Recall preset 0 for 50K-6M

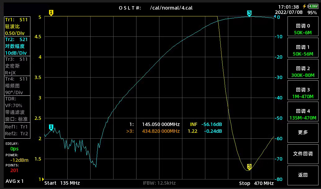click(x=303, y=29)
